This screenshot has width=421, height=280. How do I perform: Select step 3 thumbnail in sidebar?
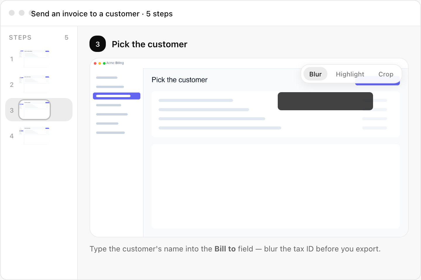(x=34, y=110)
